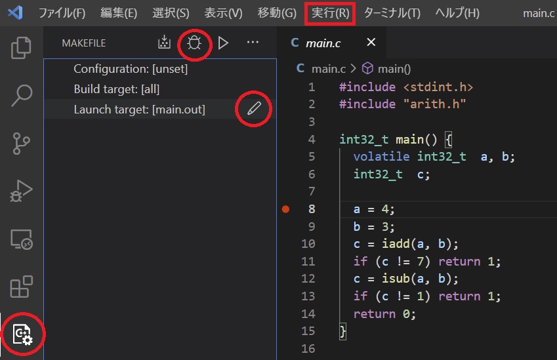Open Makefile panel more actions (...)

253,42
